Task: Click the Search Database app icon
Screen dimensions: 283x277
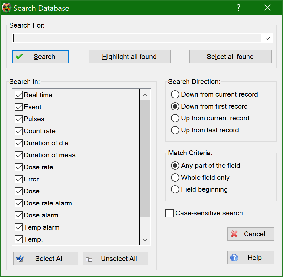Action: click(7, 8)
